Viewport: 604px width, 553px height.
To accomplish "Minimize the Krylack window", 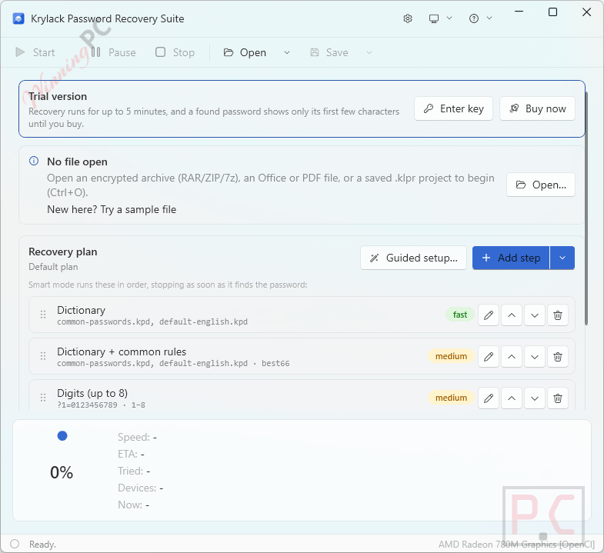I will click(x=519, y=12).
